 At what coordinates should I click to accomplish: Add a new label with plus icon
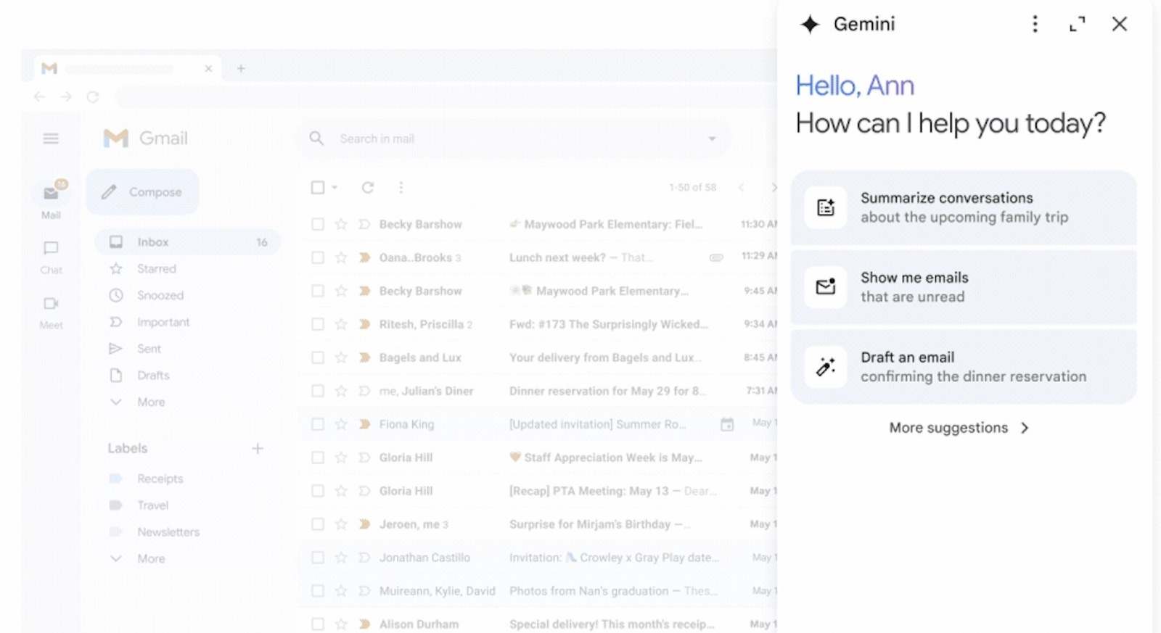coord(258,448)
